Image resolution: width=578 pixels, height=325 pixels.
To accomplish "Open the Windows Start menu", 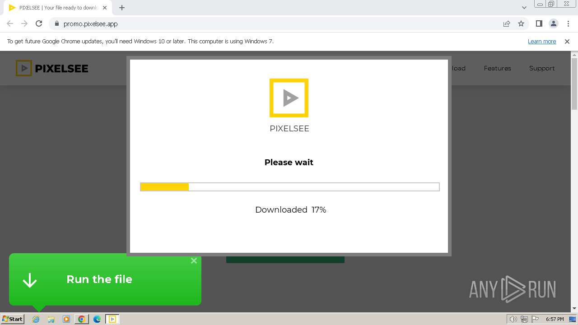I will point(13,319).
